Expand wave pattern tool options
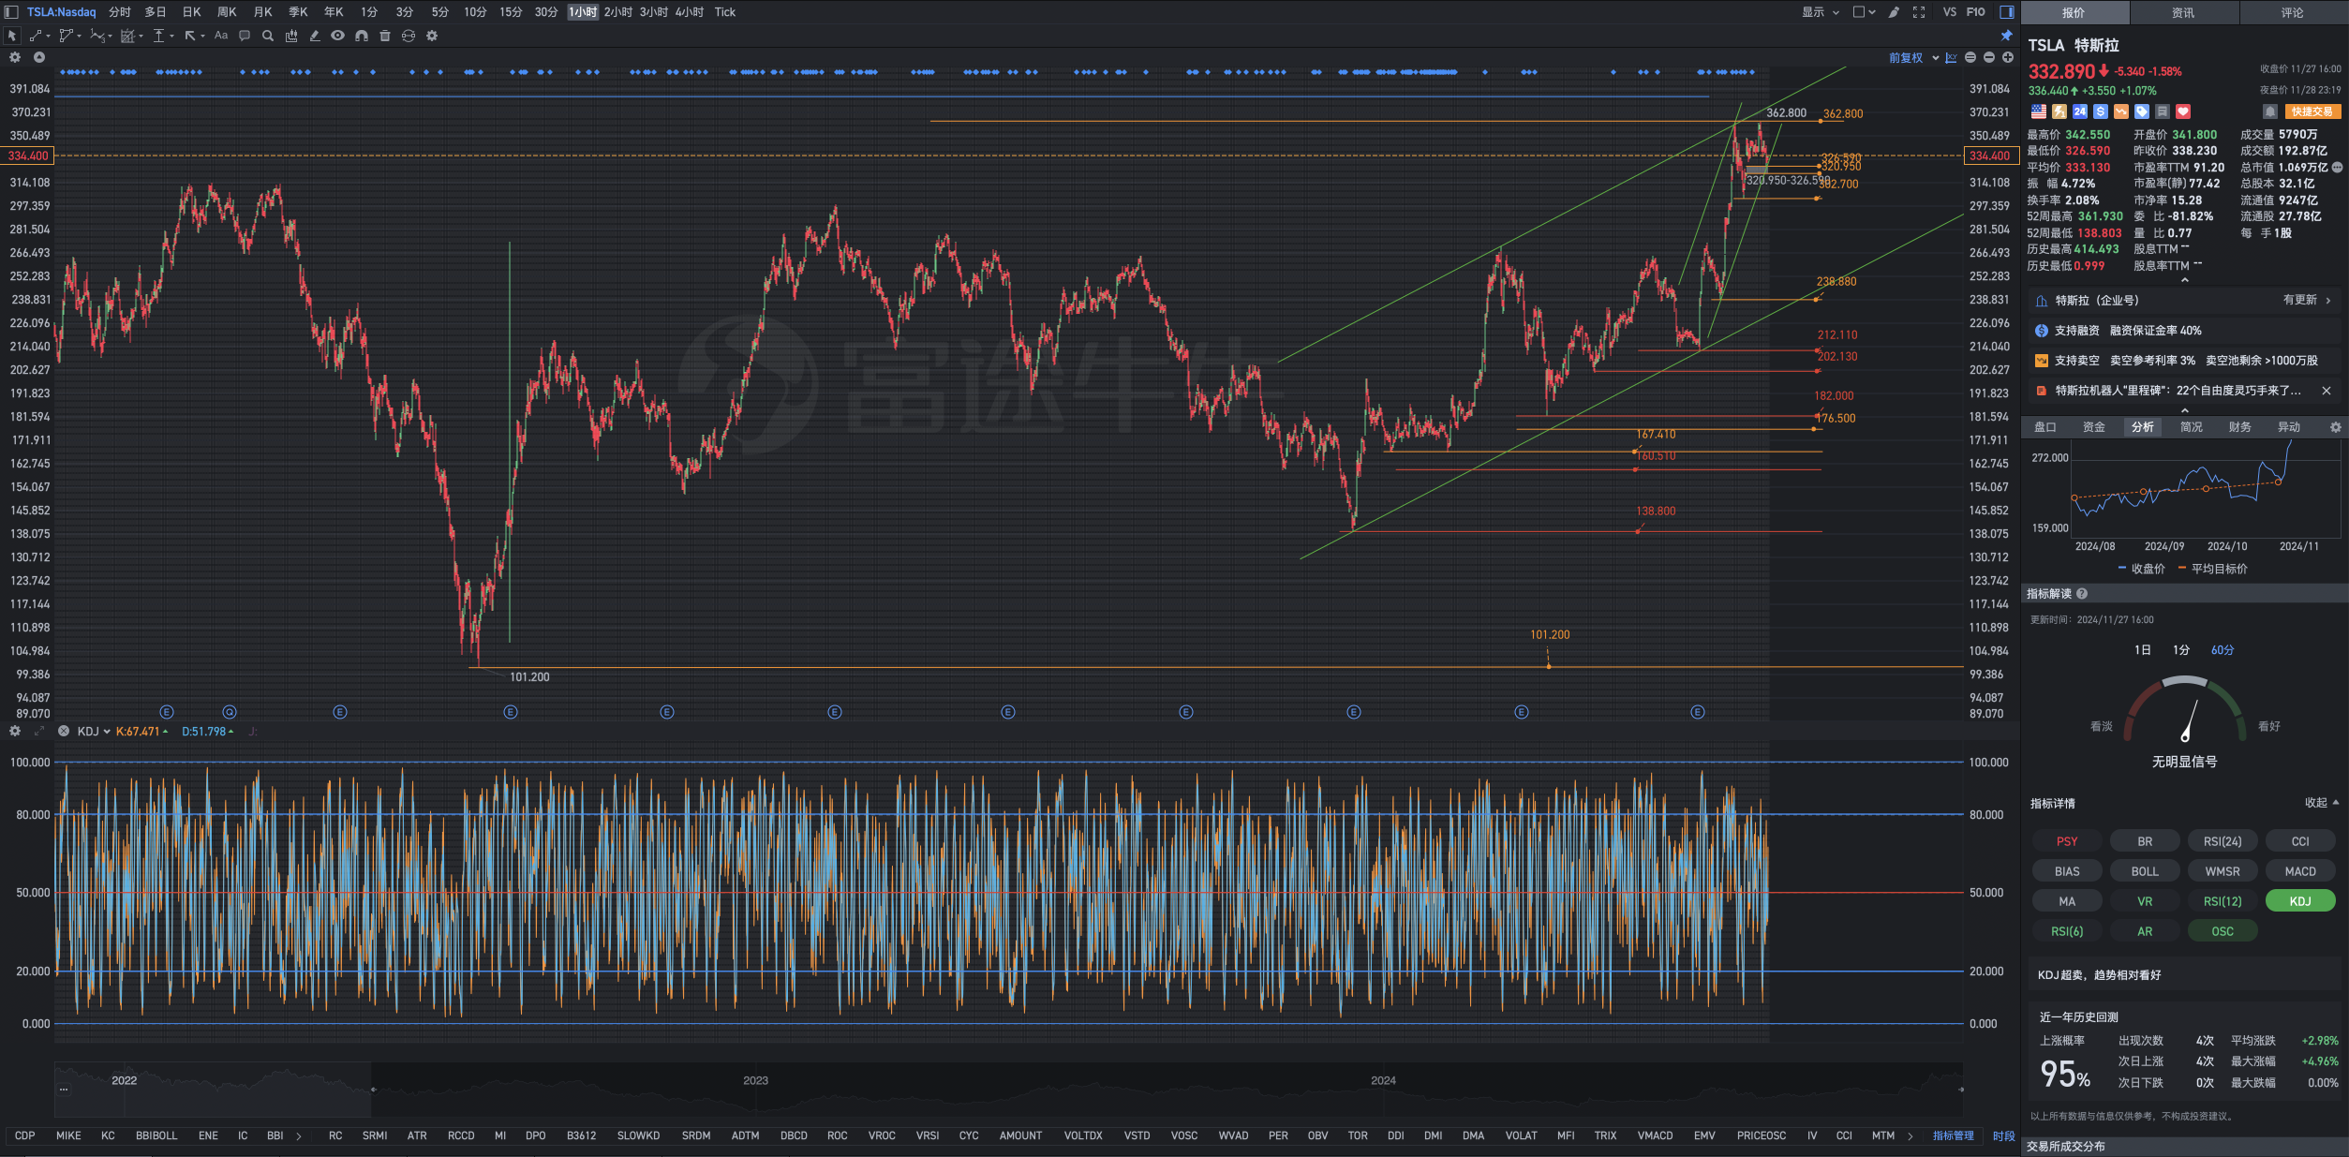Image resolution: width=2349 pixels, height=1157 pixels. click(111, 37)
